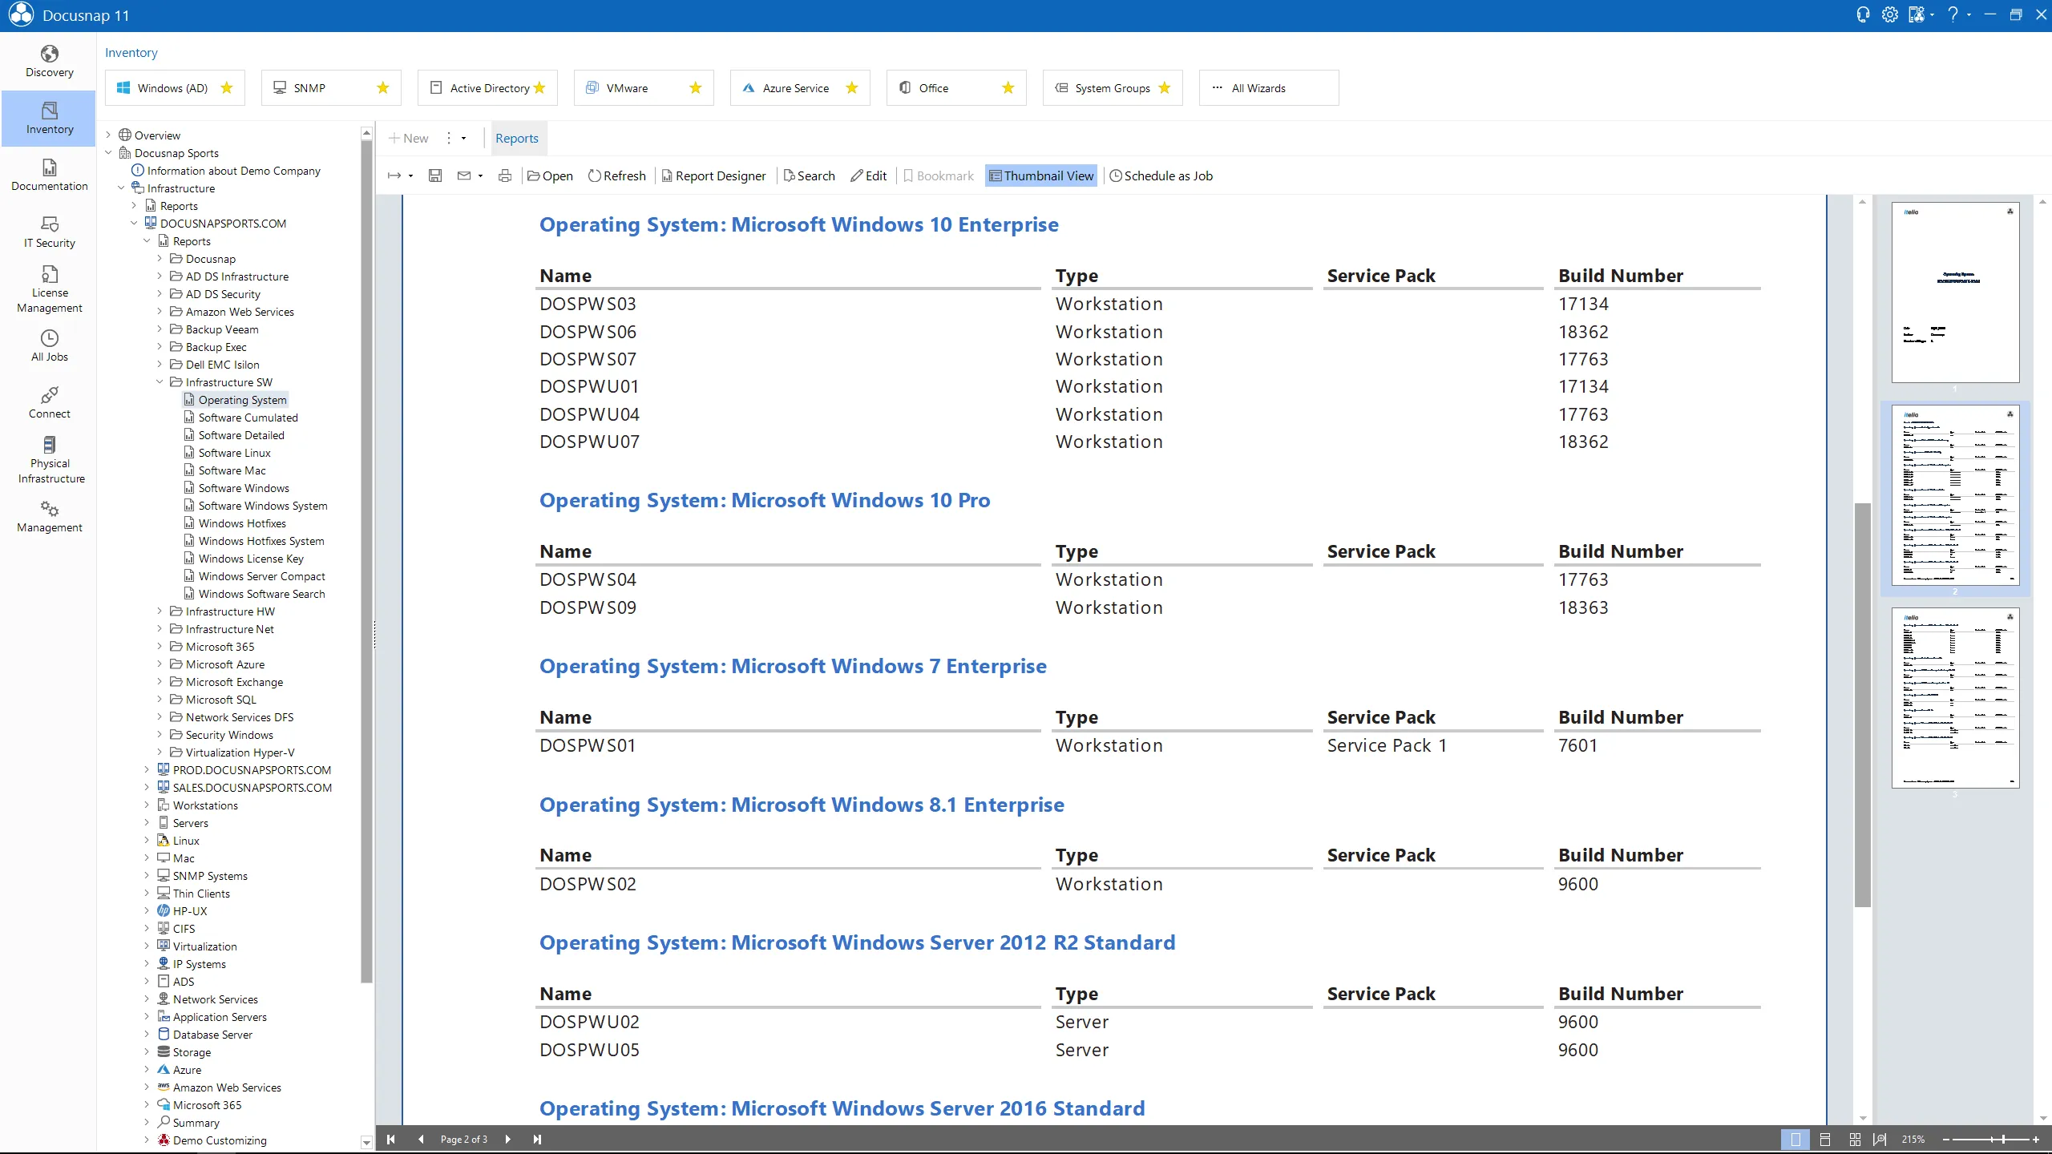Open the Connect module
2052x1154 pixels.
coord(49,403)
